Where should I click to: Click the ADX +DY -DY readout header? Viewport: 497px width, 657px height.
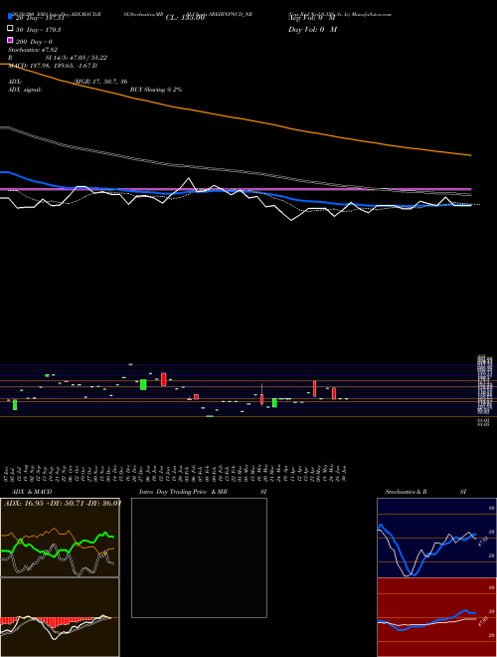click(63, 503)
